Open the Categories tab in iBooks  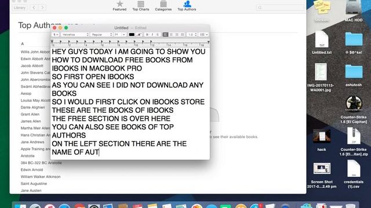163,6
